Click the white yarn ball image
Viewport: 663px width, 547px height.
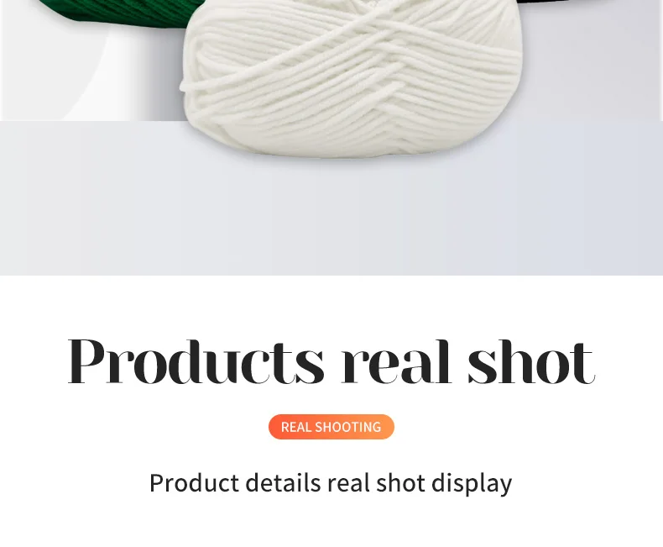click(351, 78)
